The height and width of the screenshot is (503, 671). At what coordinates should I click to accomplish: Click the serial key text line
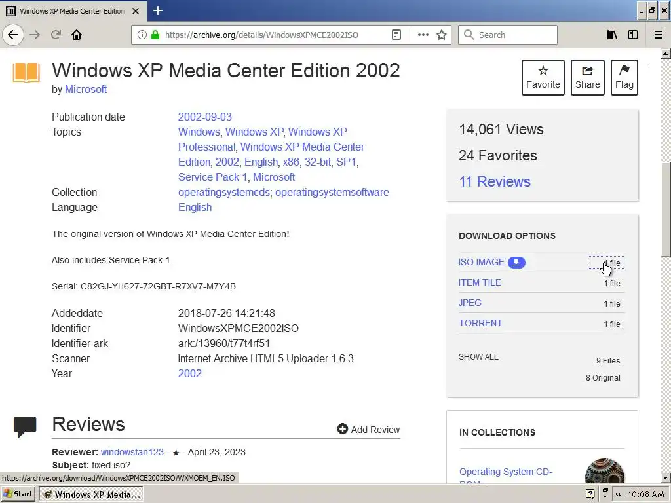[144, 286]
